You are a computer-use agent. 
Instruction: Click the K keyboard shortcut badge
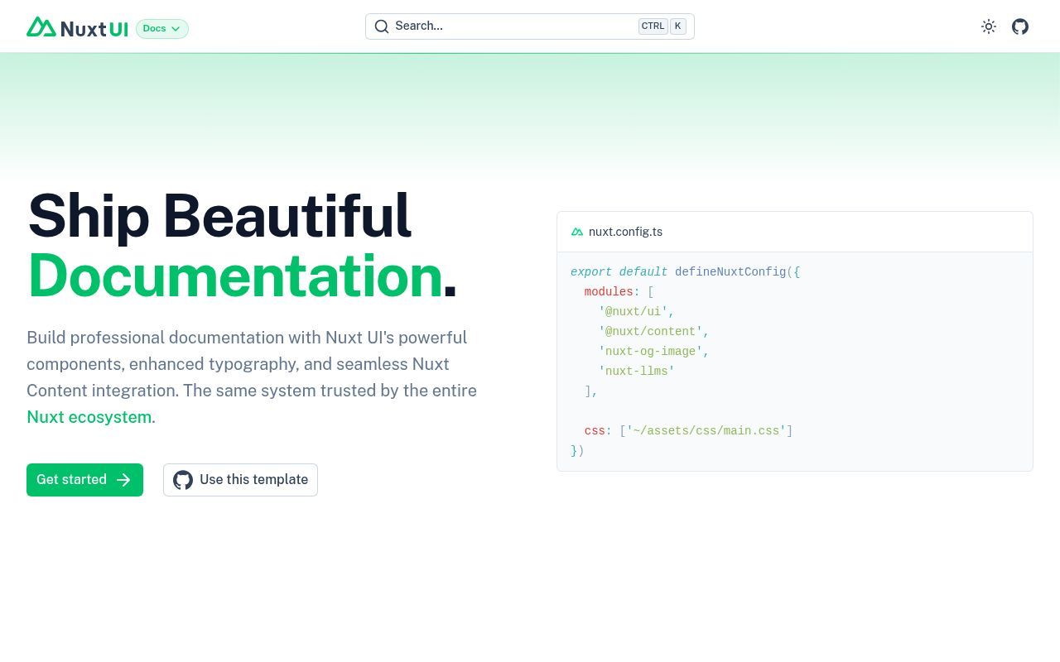[678, 26]
